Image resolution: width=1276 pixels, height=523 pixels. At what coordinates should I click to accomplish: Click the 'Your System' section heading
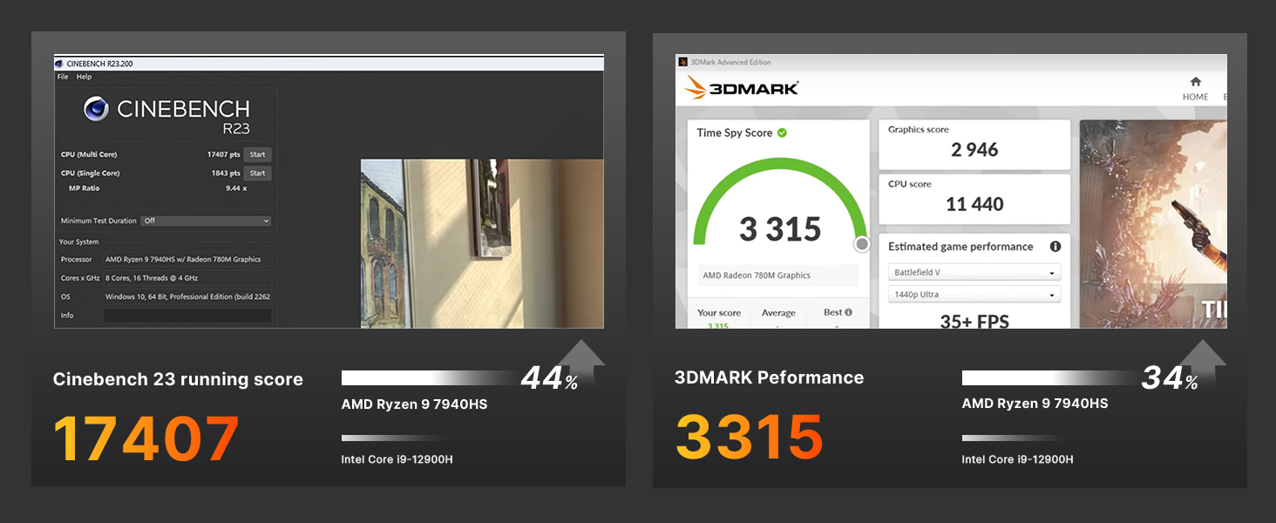[x=79, y=241]
